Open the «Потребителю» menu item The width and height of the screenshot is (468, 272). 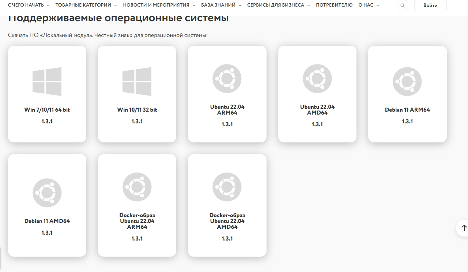coord(334,5)
